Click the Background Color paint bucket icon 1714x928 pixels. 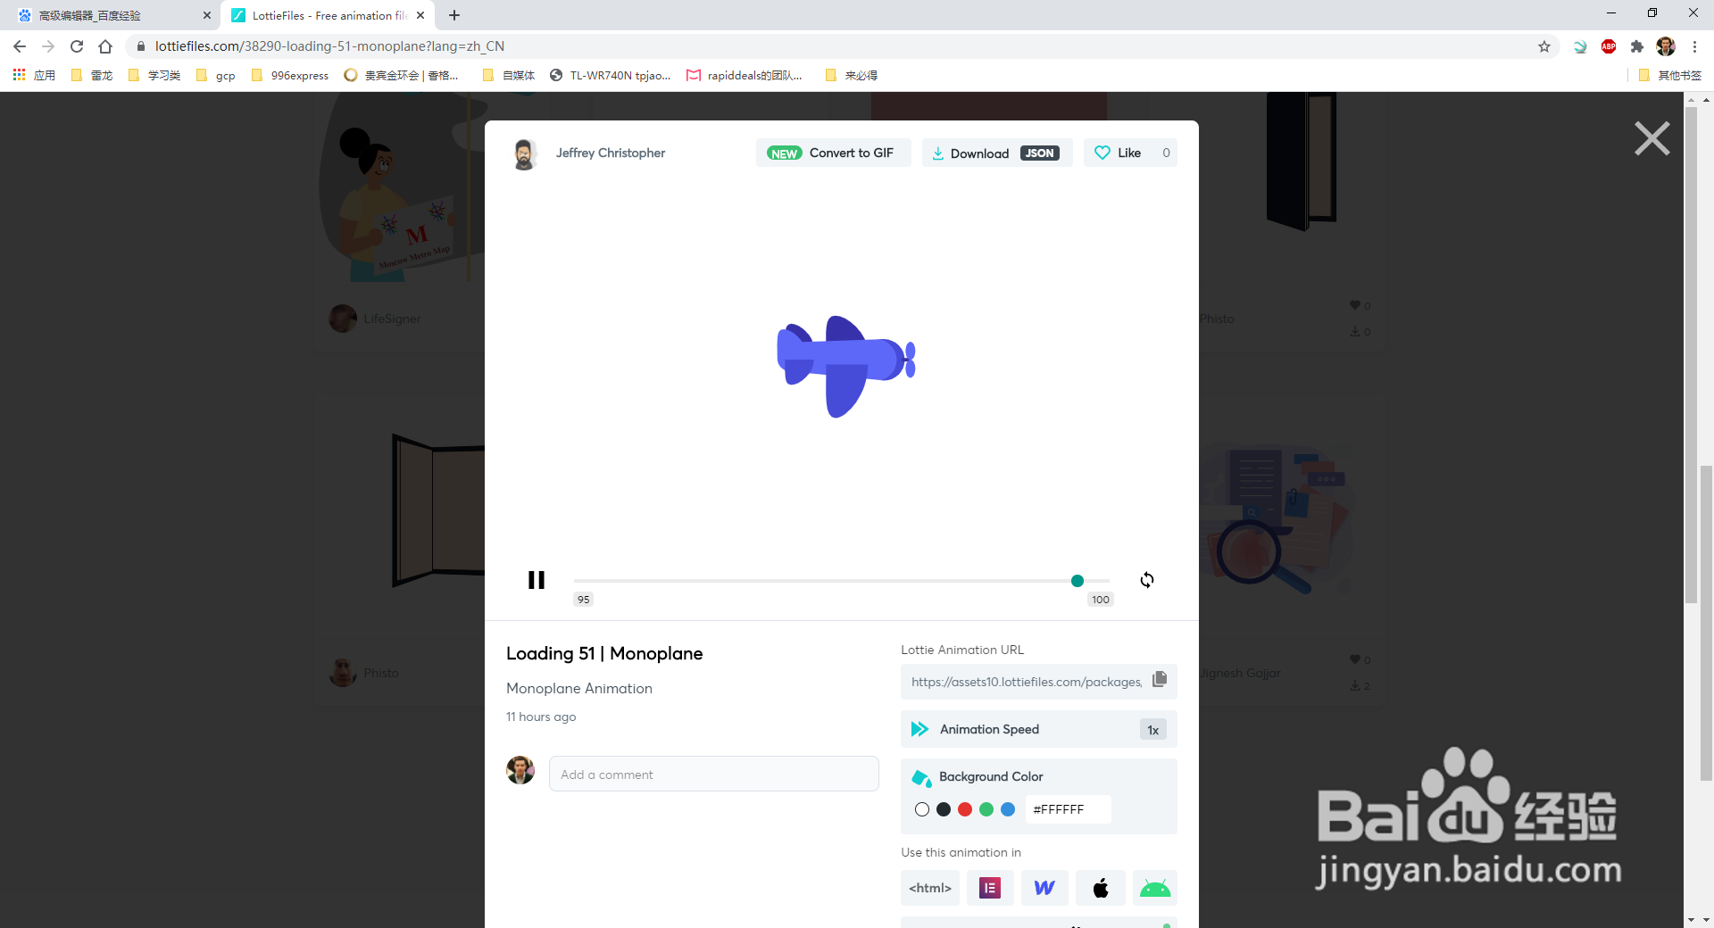pos(920,777)
